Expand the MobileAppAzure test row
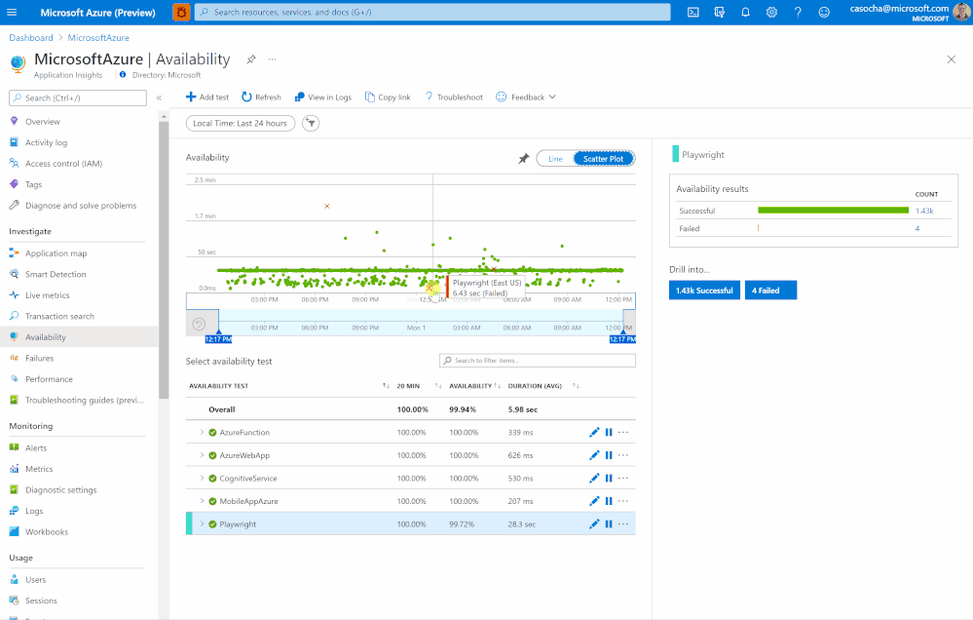The height and width of the screenshot is (620, 973). click(202, 501)
